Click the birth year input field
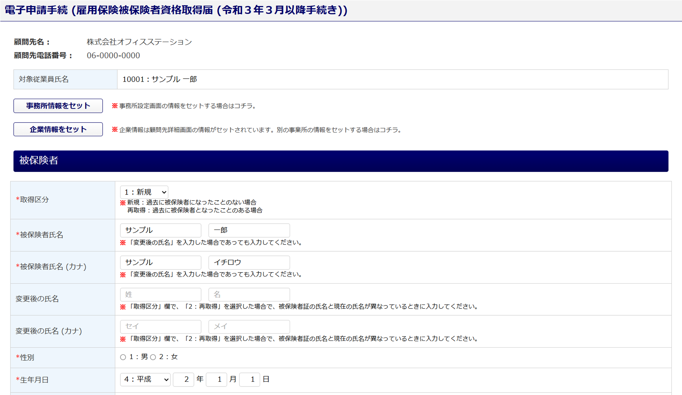The image size is (682, 395). [x=183, y=379]
